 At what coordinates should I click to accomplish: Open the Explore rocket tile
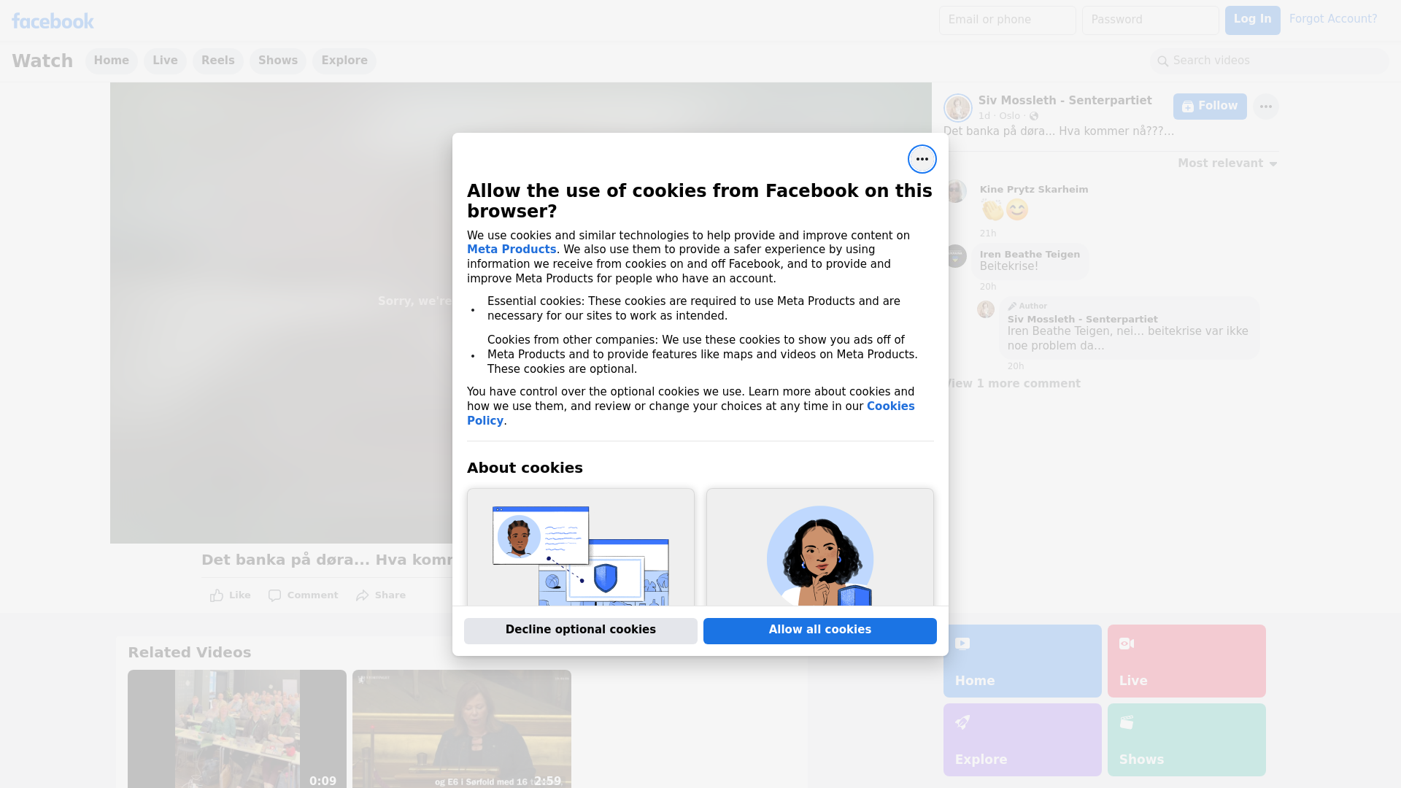(x=1022, y=739)
